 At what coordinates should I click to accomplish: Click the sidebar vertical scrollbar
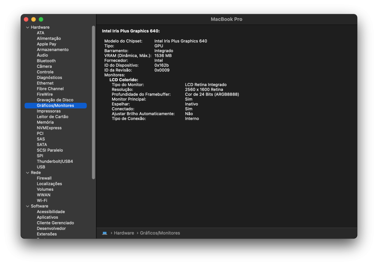[93, 102]
